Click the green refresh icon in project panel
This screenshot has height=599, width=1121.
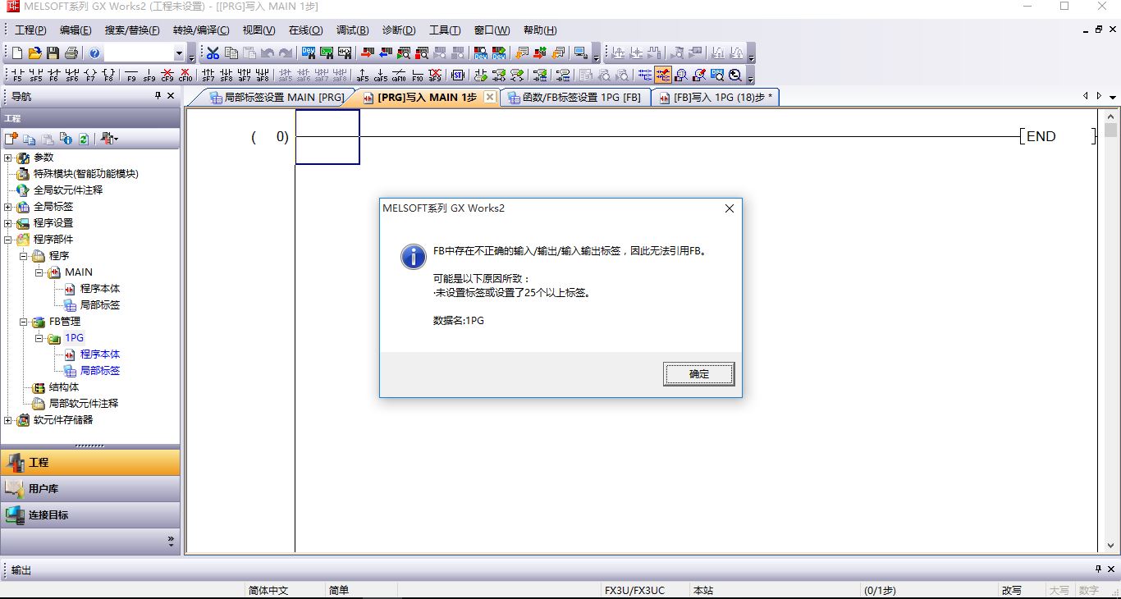coord(83,139)
